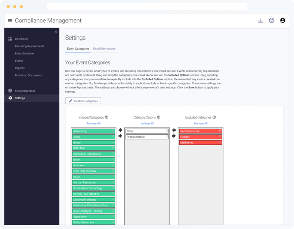Open Knowledge Base in the sidebar
The width and height of the screenshot is (294, 229).
[x=25, y=91]
